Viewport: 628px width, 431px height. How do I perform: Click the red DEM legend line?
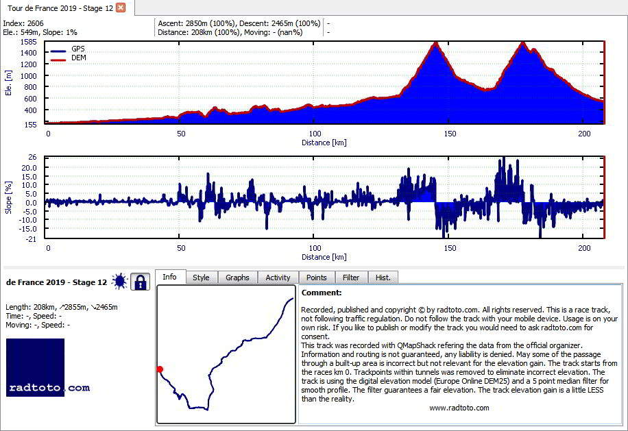[x=58, y=60]
